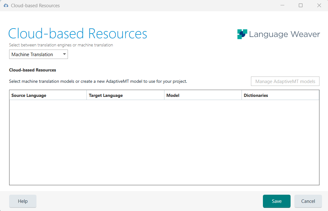Save the cloud-based resources configuration
The image size is (328, 211).
point(276,201)
